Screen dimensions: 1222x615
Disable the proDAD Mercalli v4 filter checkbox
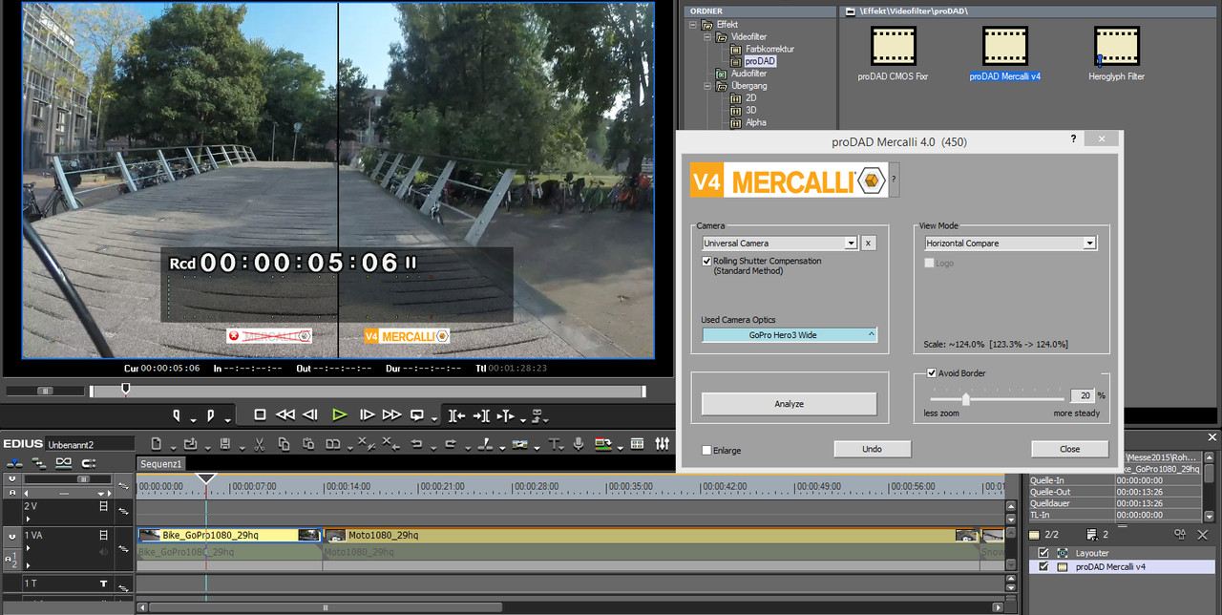[1043, 566]
